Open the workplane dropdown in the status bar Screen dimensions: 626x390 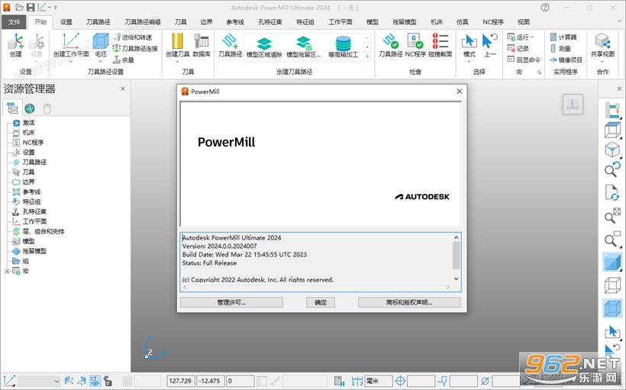(x=56, y=381)
